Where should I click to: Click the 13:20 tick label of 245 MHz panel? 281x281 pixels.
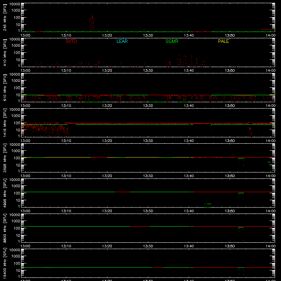107,35
